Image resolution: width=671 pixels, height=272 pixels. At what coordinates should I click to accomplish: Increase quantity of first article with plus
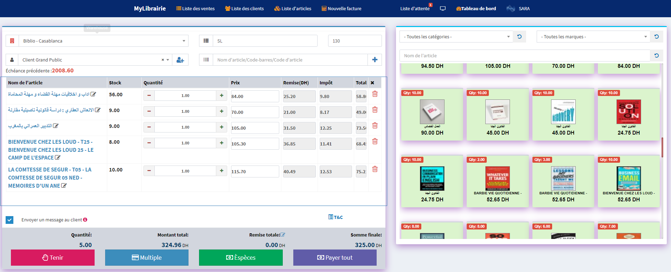(x=222, y=96)
